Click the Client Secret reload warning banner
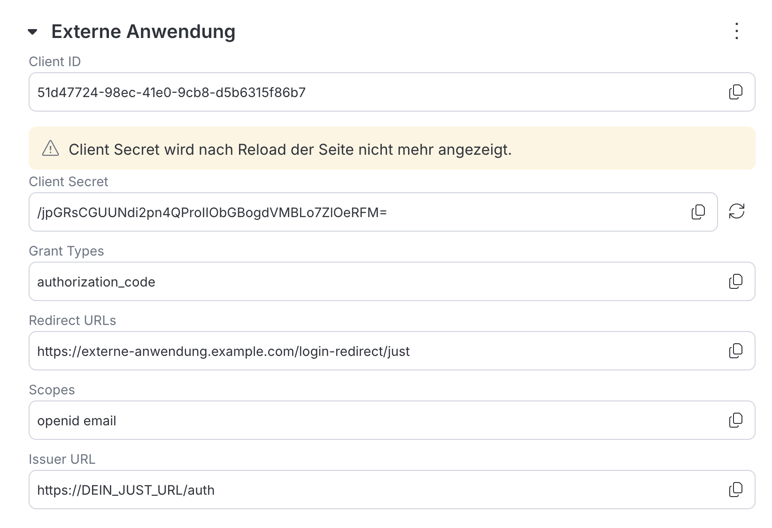772x528 pixels. pos(392,148)
